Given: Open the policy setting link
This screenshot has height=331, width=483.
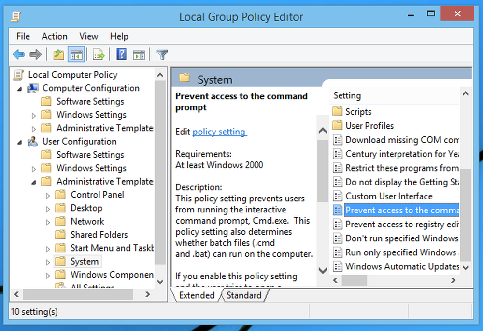Looking at the screenshot, I should [x=219, y=132].
